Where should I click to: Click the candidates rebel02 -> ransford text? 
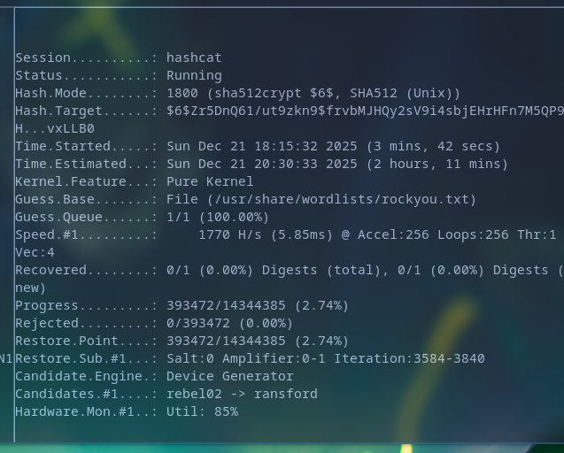pyautogui.click(x=242, y=394)
